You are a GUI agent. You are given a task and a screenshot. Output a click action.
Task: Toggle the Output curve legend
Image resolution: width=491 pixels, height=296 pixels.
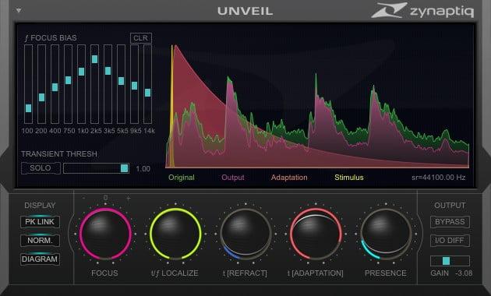[233, 178]
